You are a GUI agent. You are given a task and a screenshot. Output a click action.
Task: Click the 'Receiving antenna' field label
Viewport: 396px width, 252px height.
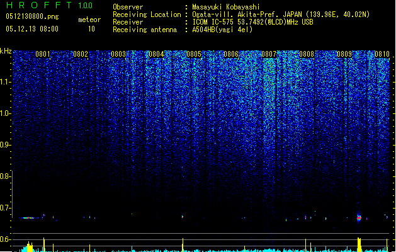pos(145,30)
